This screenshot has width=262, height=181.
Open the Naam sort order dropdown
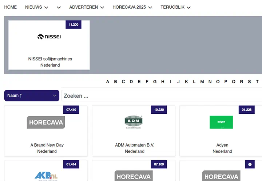[x=32, y=96]
